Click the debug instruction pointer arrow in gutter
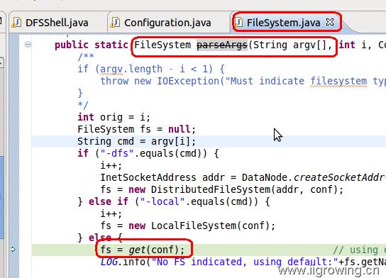 click(x=13, y=250)
